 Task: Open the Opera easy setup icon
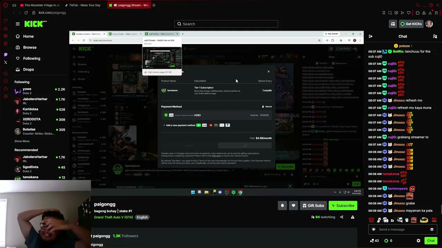[436, 13]
